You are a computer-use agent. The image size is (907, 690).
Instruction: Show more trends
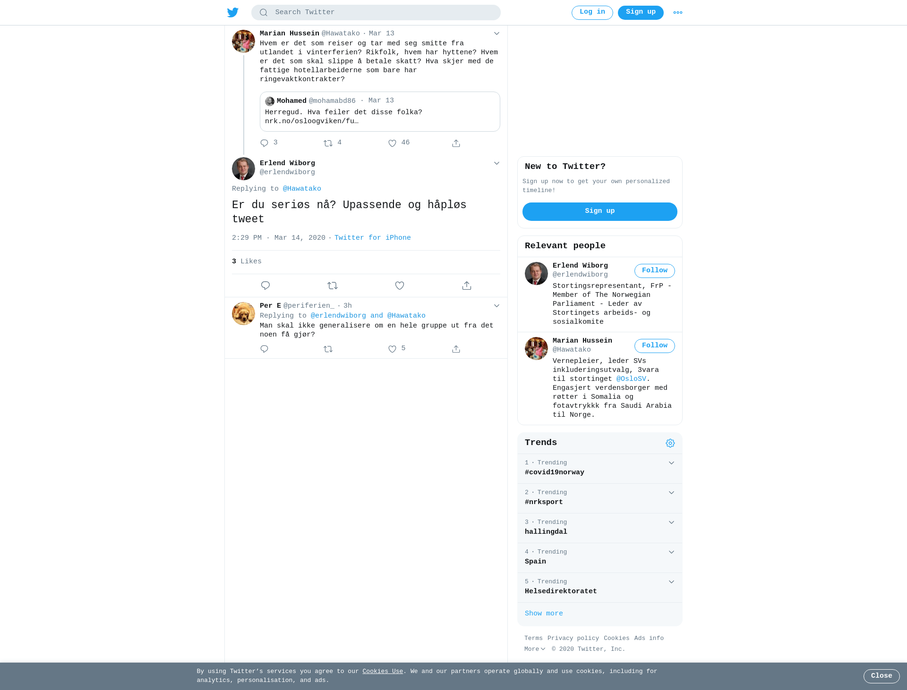(544, 614)
